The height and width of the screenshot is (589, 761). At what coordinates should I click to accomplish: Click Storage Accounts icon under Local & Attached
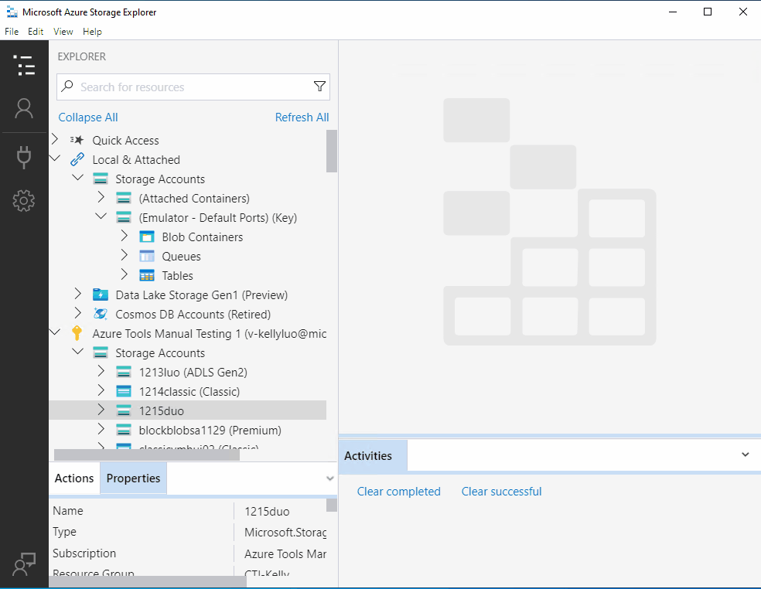tap(101, 179)
